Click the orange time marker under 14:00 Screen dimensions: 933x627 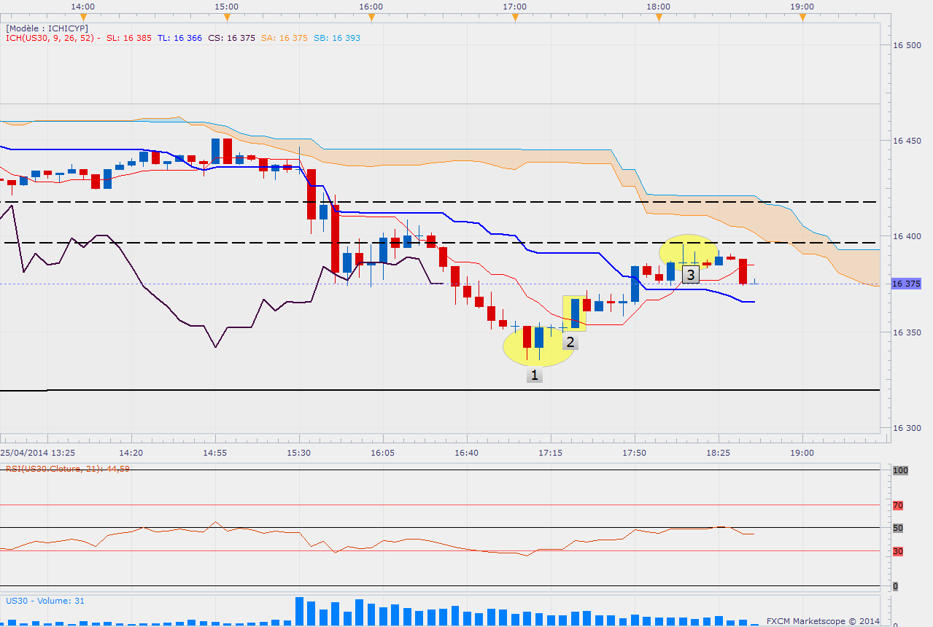click(x=83, y=16)
